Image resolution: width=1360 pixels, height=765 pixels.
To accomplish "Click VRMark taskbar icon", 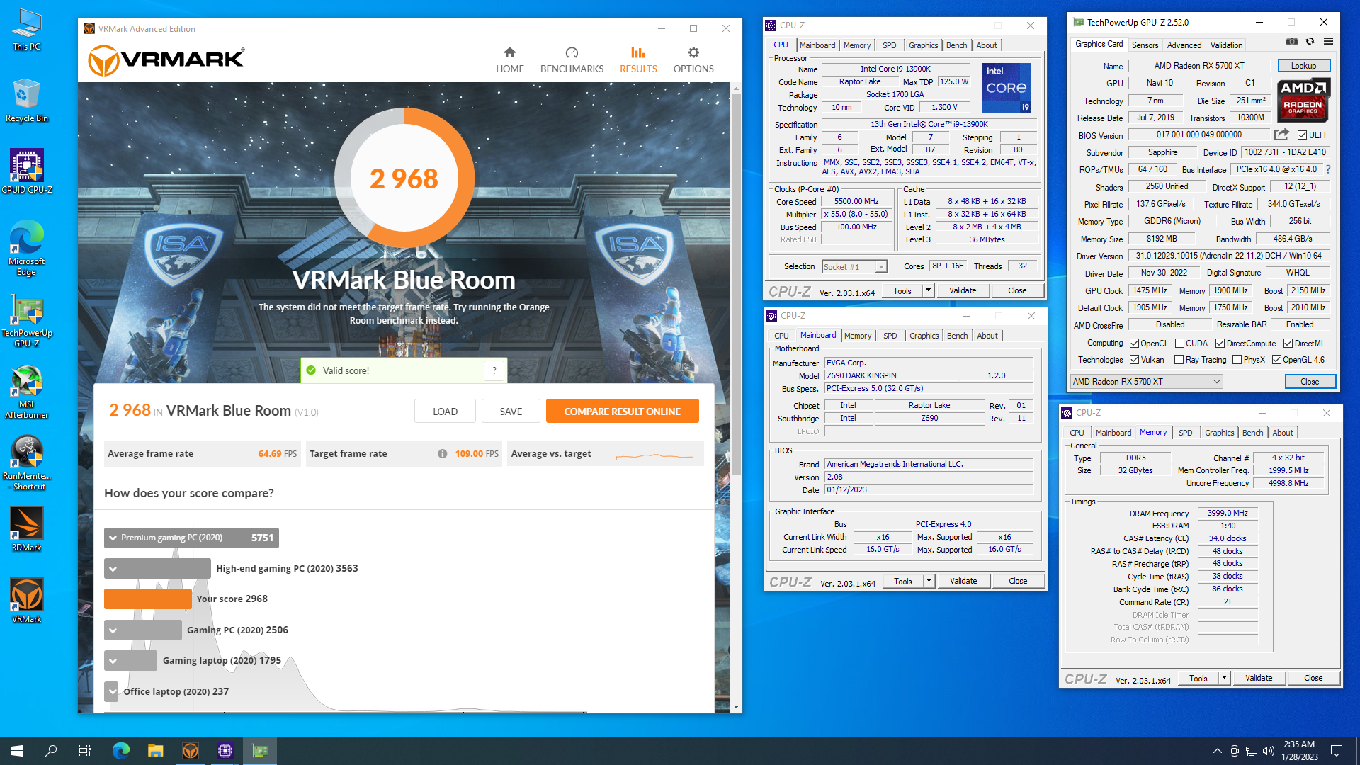I will tap(191, 751).
